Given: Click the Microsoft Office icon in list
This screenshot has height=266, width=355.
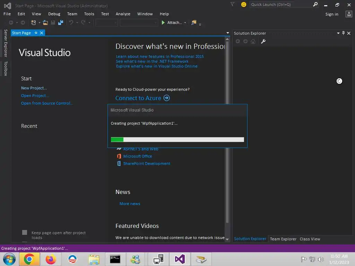Looking at the screenshot, I should click(119, 156).
